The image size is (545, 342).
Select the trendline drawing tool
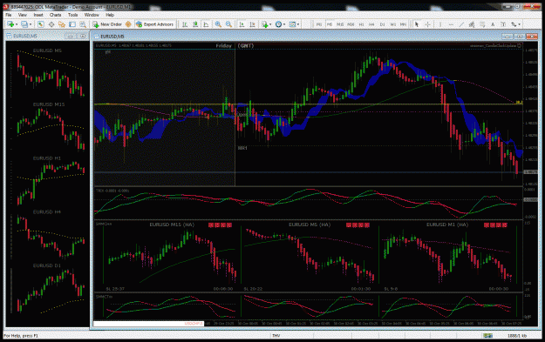[461, 24]
